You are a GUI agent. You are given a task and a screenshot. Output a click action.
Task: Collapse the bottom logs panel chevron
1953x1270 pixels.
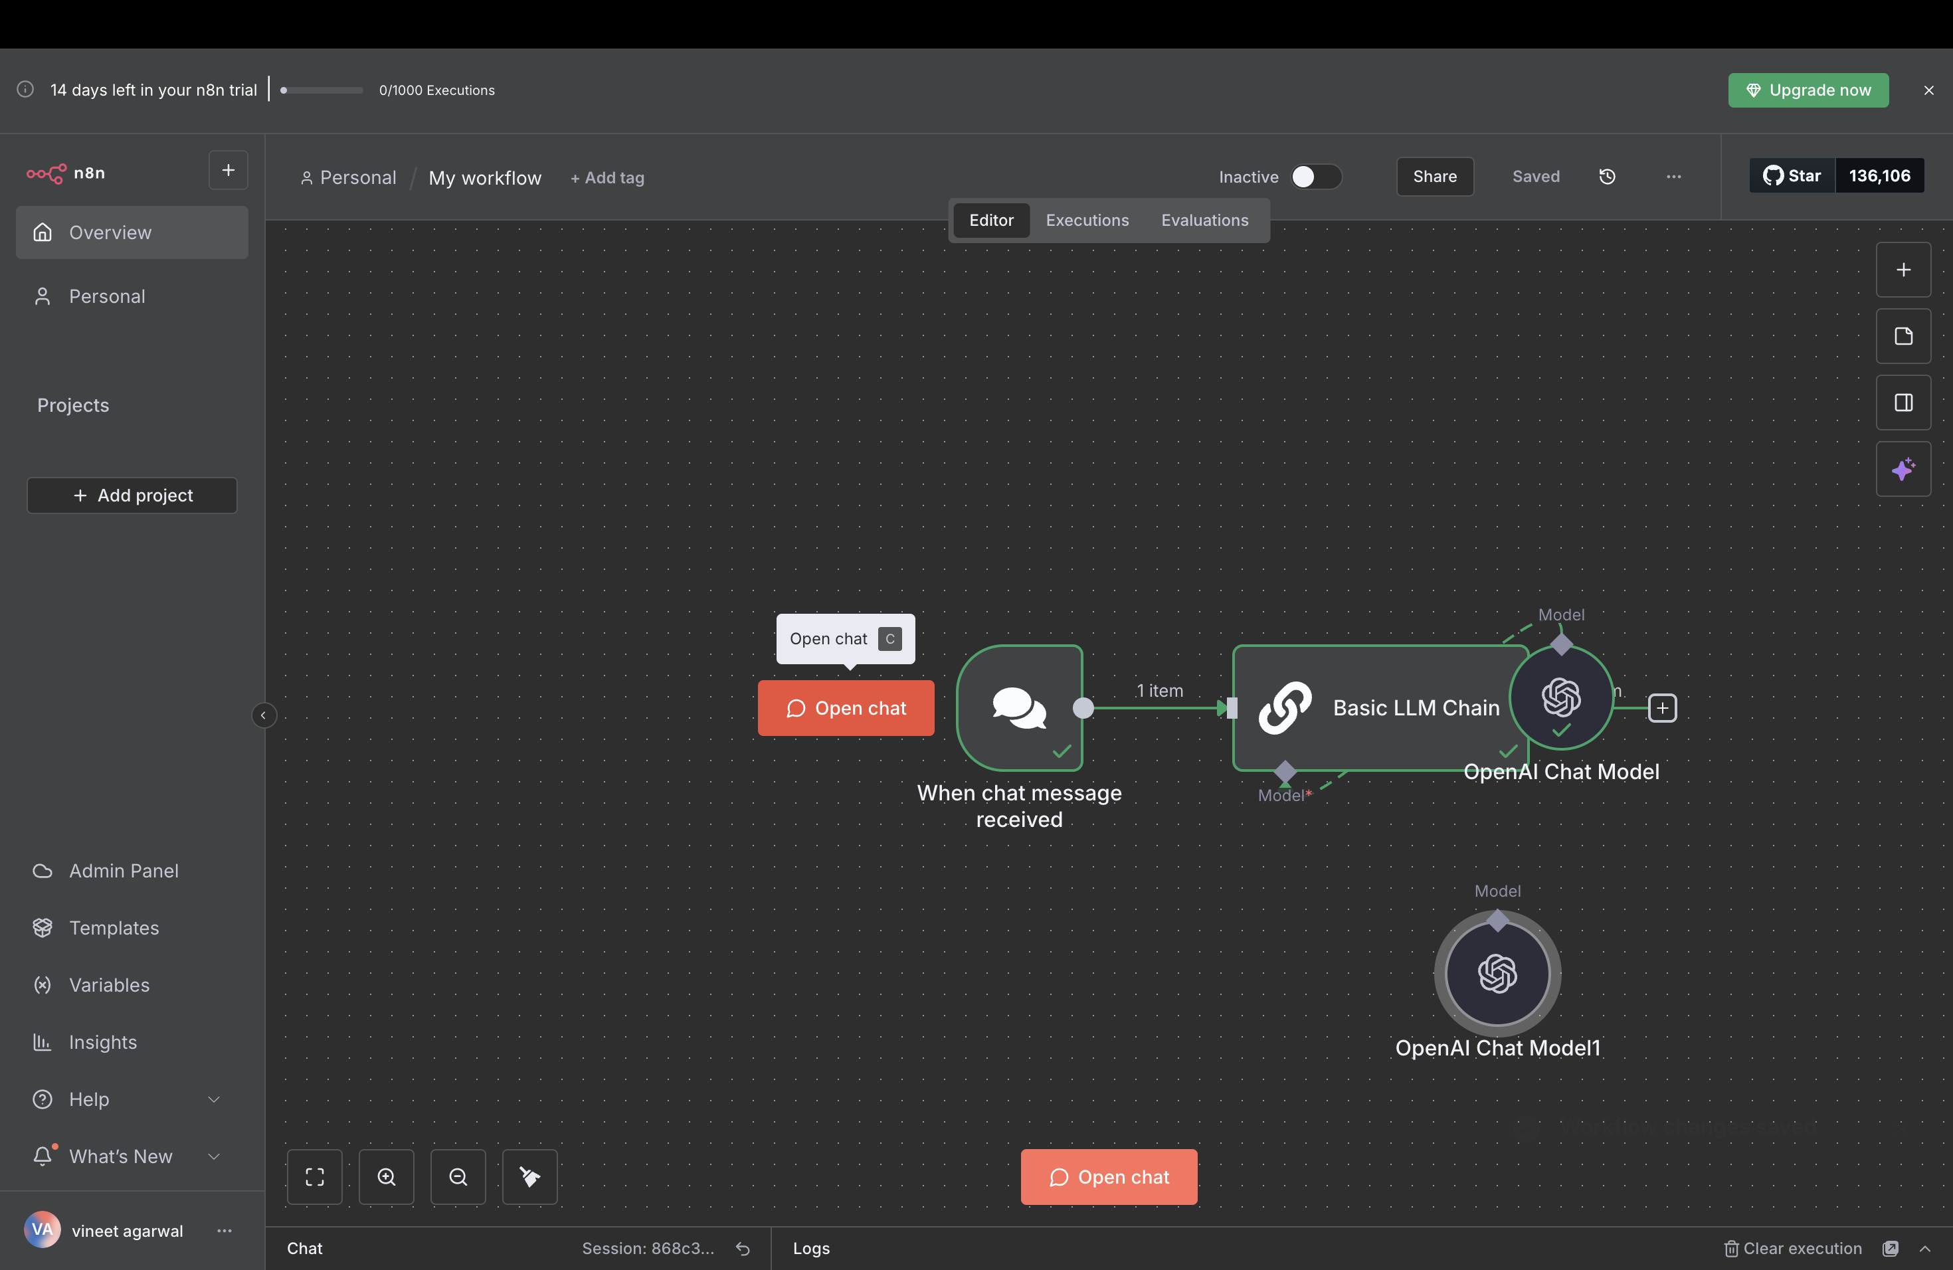point(1926,1249)
